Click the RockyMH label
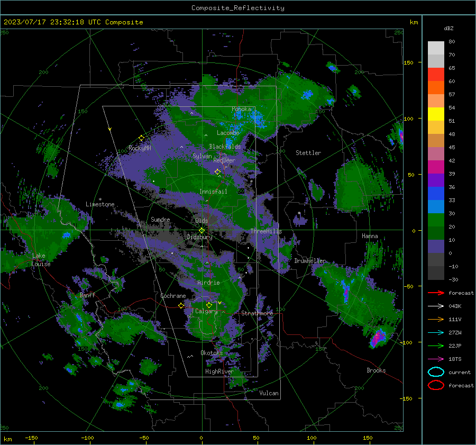This screenshot has height=445, width=476. (x=140, y=148)
